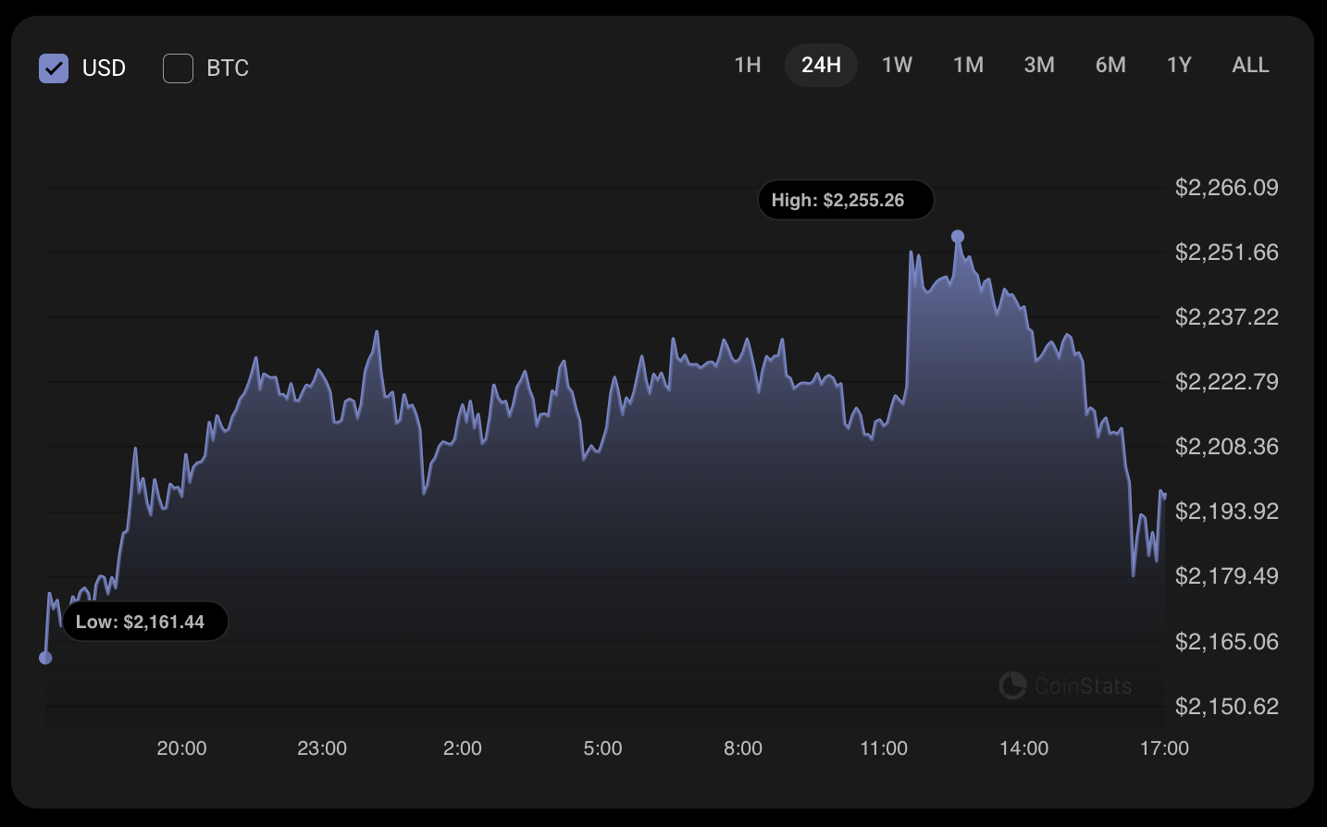The width and height of the screenshot is (1327, 827).
Task: Click the Low price point marker
Action: (45, 658)
